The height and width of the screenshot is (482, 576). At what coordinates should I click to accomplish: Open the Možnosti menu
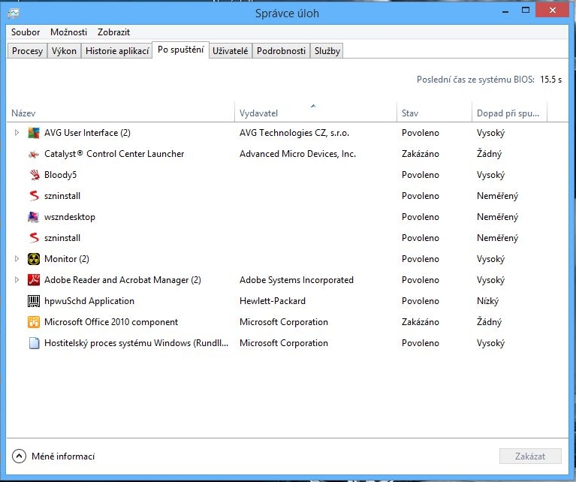click(x=68, y=32)
